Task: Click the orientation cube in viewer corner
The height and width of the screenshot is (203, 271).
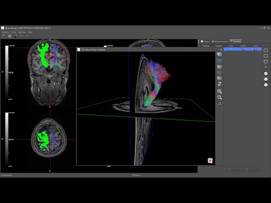Action: (210, 161)
